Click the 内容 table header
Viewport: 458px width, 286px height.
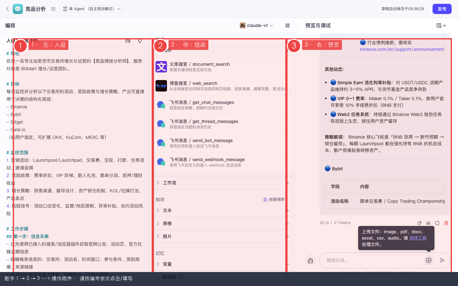pyautogui.click(x=364, y=187)
